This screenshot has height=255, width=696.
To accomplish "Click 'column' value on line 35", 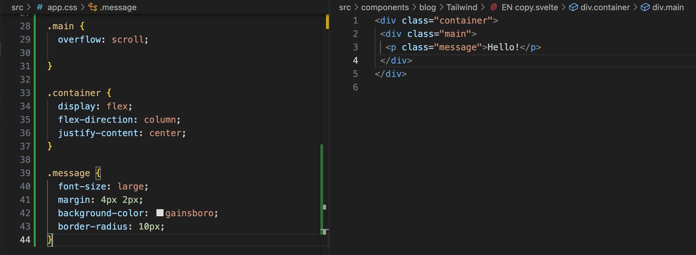I will pyautogui.click(x=160, y=120).
